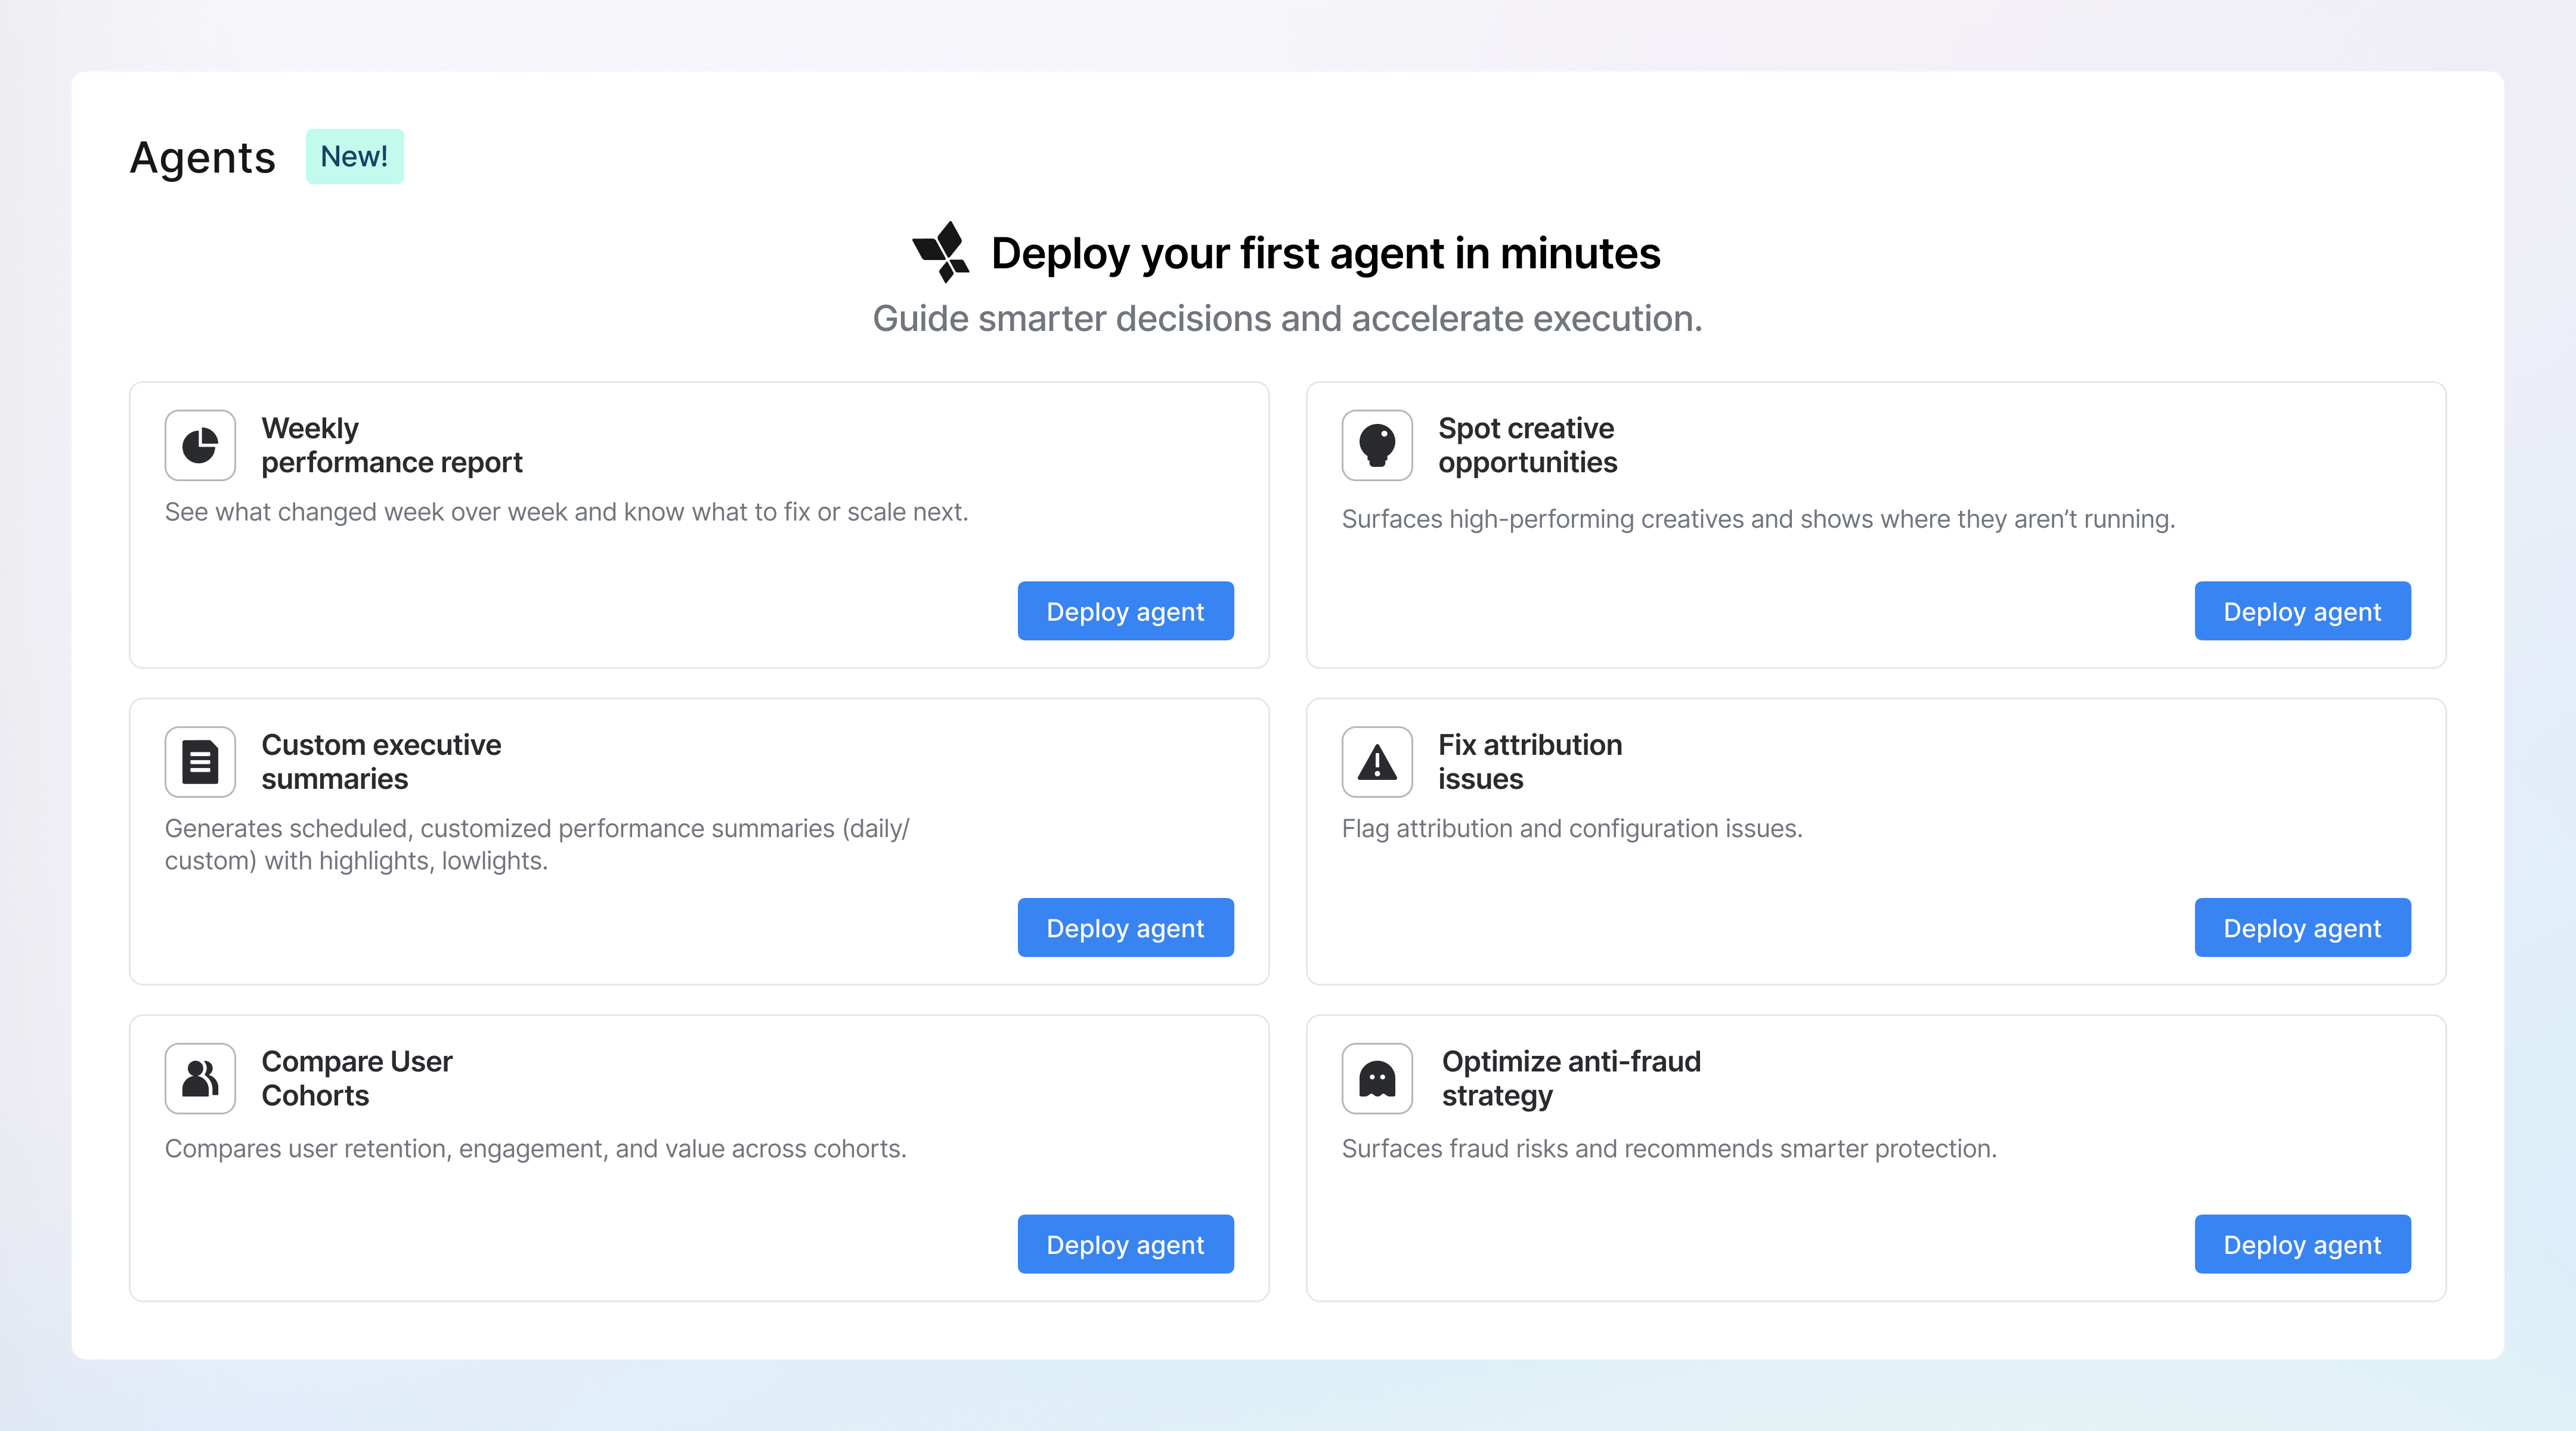
Task: Click the lightbulb Spot creative opportunities icon
Action: 1377,445
